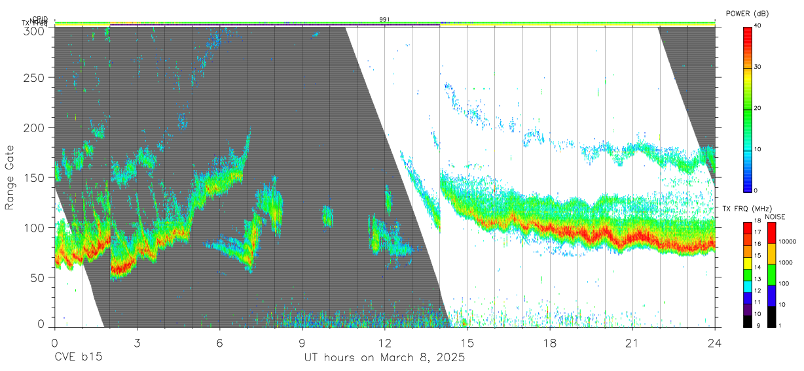Select the Range Gate axis title
The image size is (804, 371).
(10, 177)
